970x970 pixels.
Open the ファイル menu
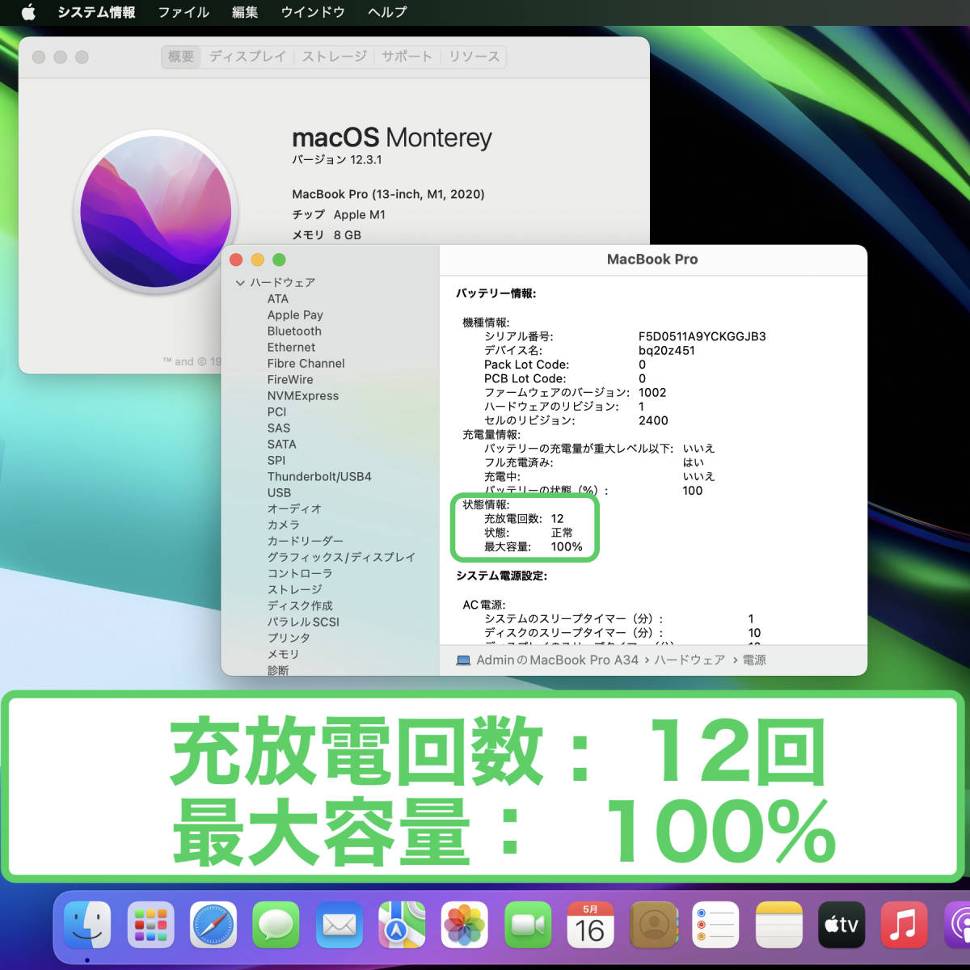click(x=183, y=12)
